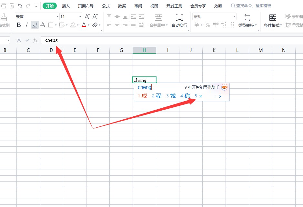Click the 合并居中 merge button
Viewport: 303px width, 207px height.
pos(158,21)
